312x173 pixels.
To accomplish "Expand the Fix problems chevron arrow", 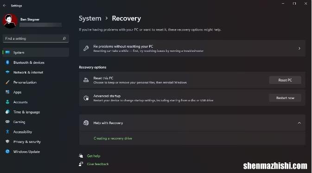I will [x=299, y=48].
